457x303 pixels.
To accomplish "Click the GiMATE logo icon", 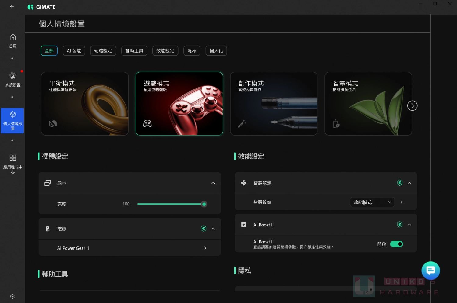I will point(30,7).
